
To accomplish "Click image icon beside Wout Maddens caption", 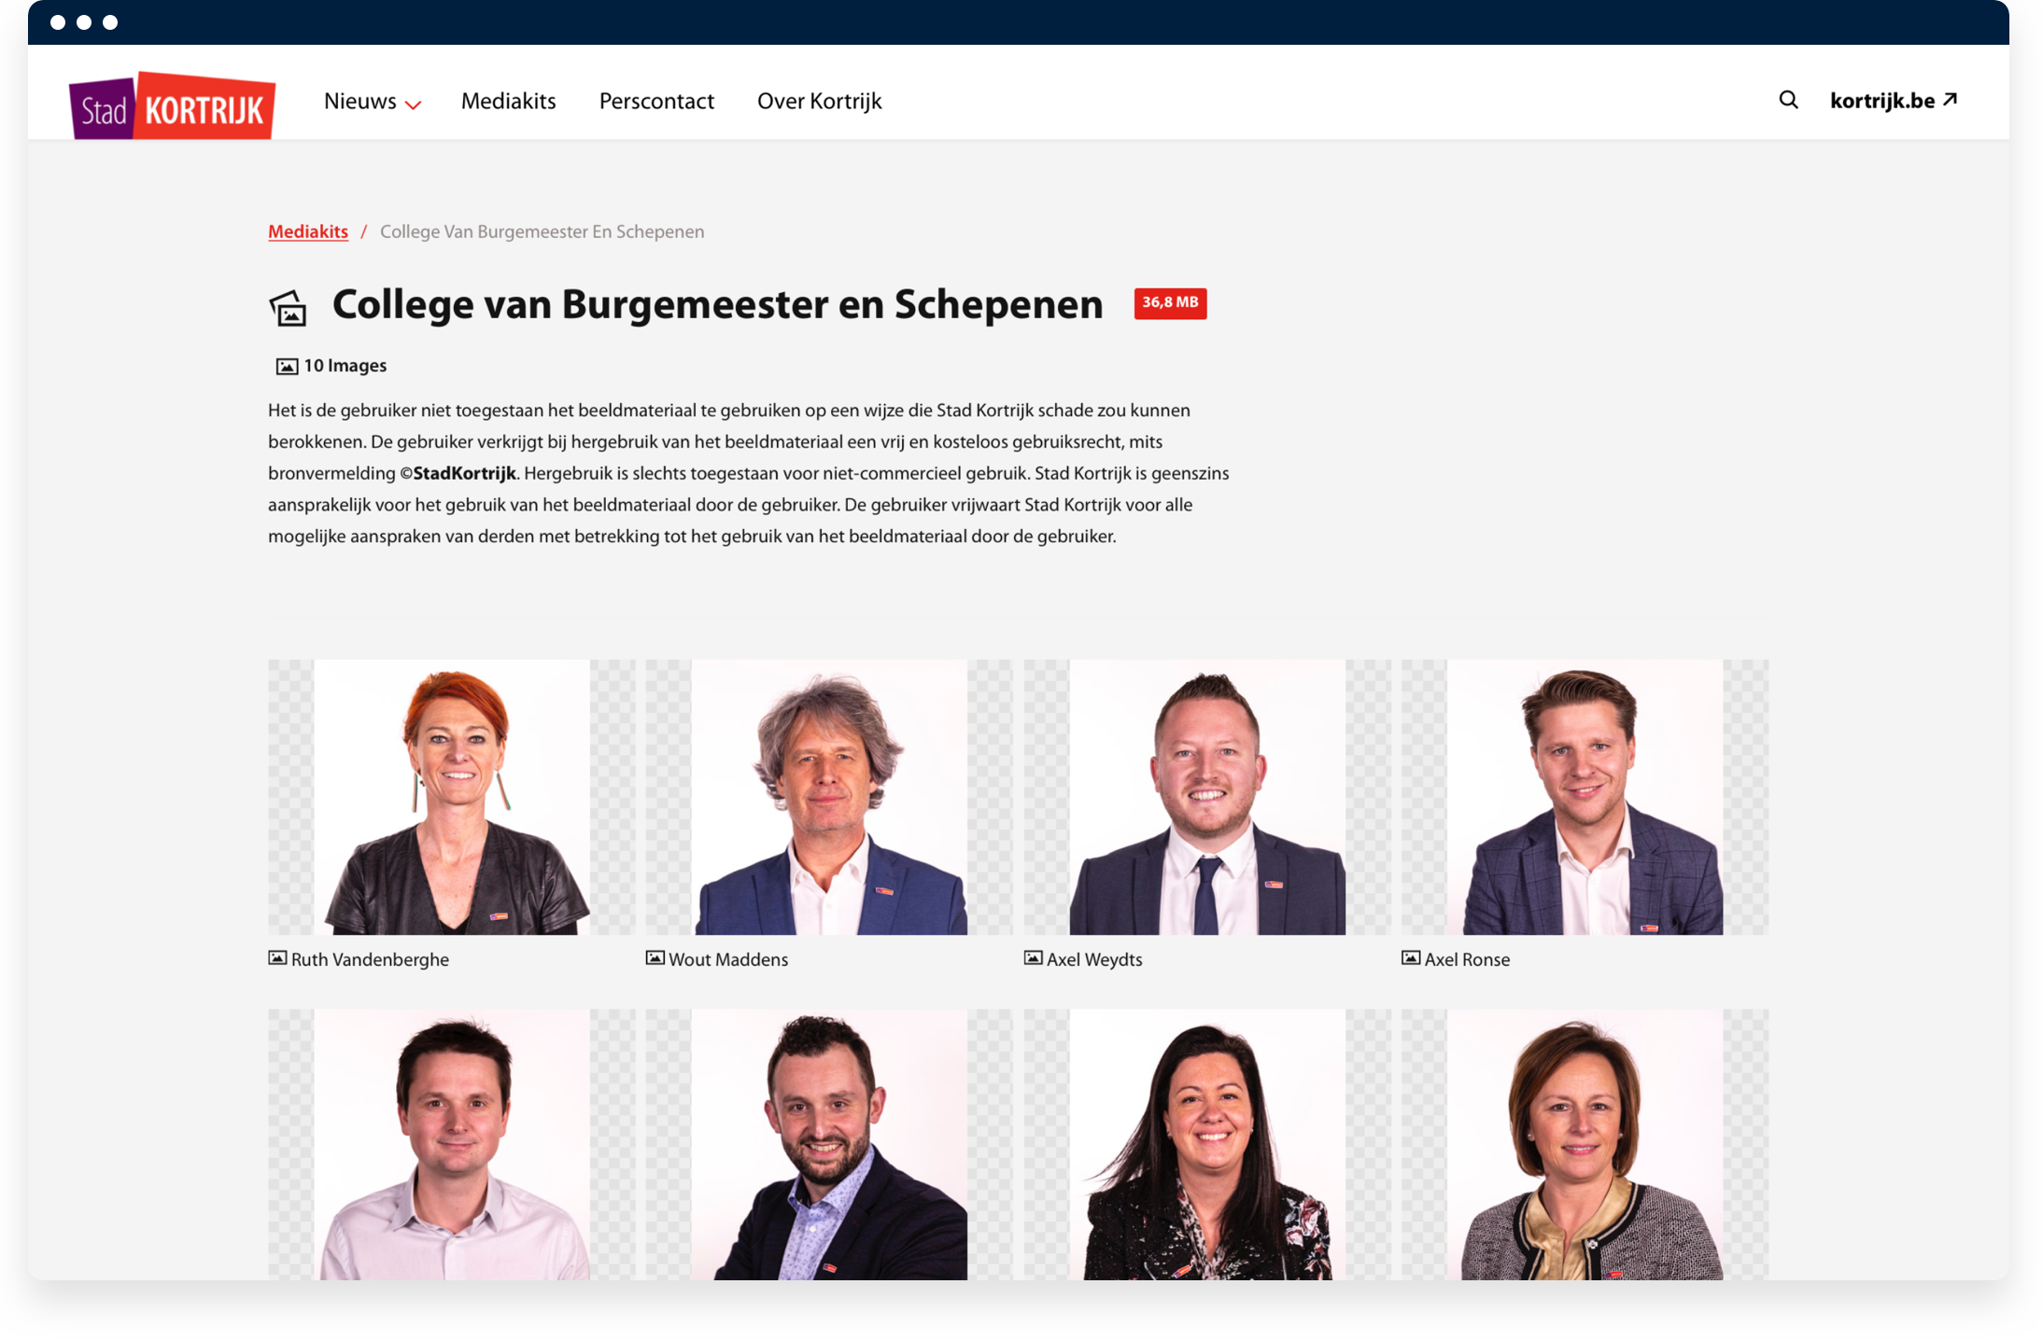I will click(x=655, y=958).
